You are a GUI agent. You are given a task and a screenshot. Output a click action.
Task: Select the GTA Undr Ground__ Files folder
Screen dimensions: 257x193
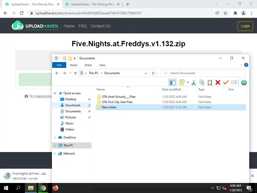[119, 97]
